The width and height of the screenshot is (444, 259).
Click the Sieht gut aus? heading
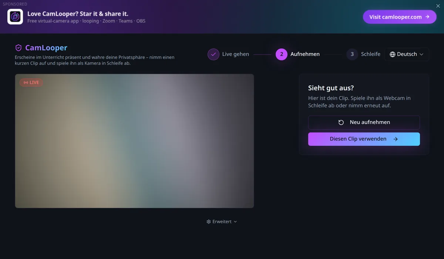pos(331,88)
